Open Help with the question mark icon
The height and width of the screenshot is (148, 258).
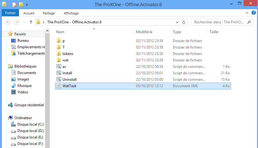[x=254, y=13]
